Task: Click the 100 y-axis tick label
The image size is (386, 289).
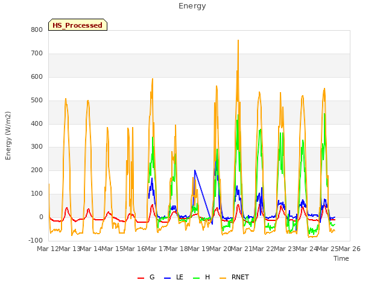Action: tap(37, 194)
